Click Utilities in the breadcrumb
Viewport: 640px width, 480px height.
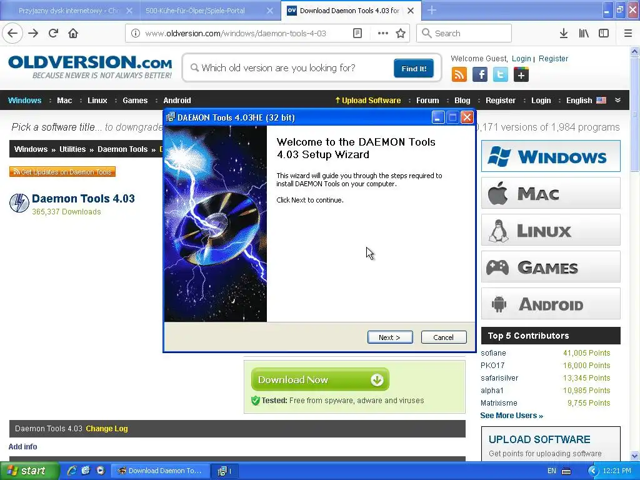pos(72,149)
